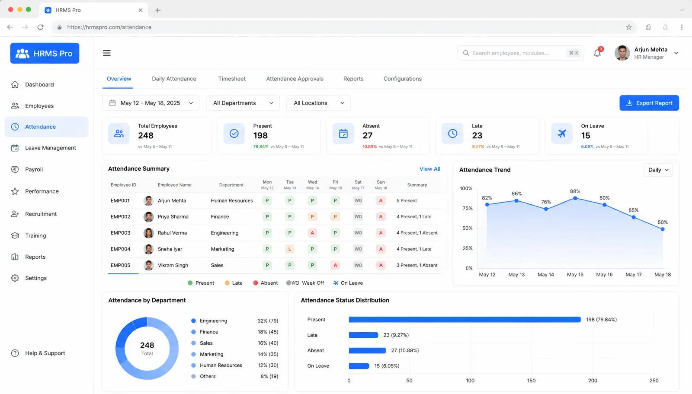Click the May 15 point on trend chart
This screenshot has width=692, height=394.
tap(575, 198)
